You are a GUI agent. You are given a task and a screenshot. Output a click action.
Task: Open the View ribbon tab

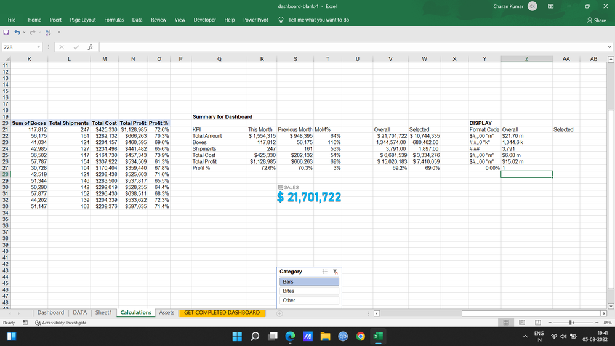[180, 20]
